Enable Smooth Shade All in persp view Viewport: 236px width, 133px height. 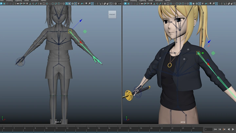coord(191,4)
